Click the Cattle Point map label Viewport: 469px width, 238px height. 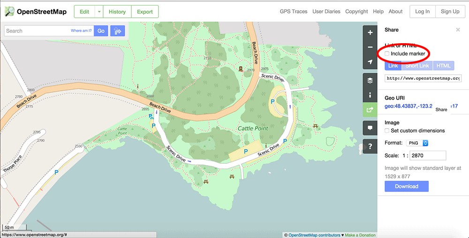tap(253, 129)
